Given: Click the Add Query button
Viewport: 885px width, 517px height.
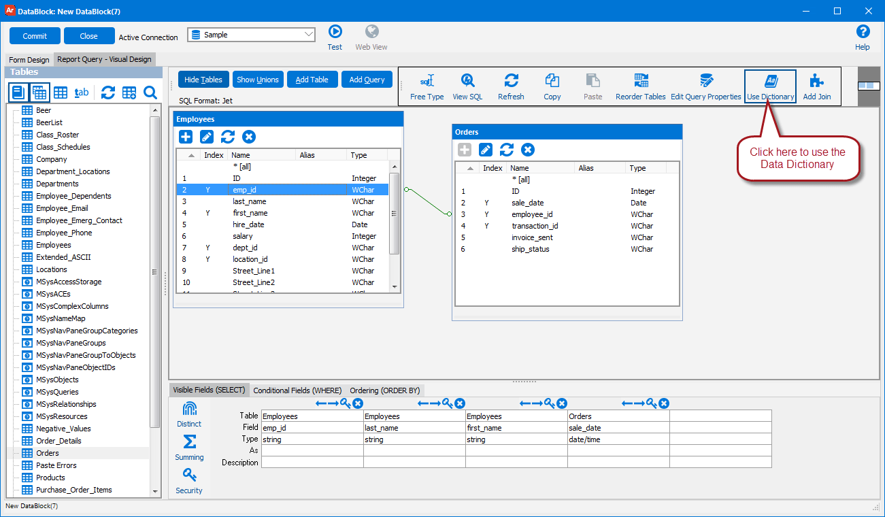Looking at the screenshot, I should pos(367,80).
